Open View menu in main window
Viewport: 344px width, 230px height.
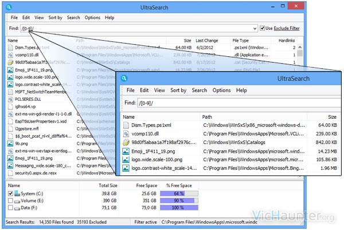[x=39, y=18]
